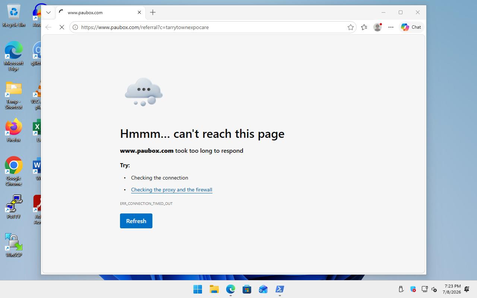Image resolution: width=477 pixels, height=298 pixels.
Task: Open the Edge profile icon
Action: click(x=378, y=27)
